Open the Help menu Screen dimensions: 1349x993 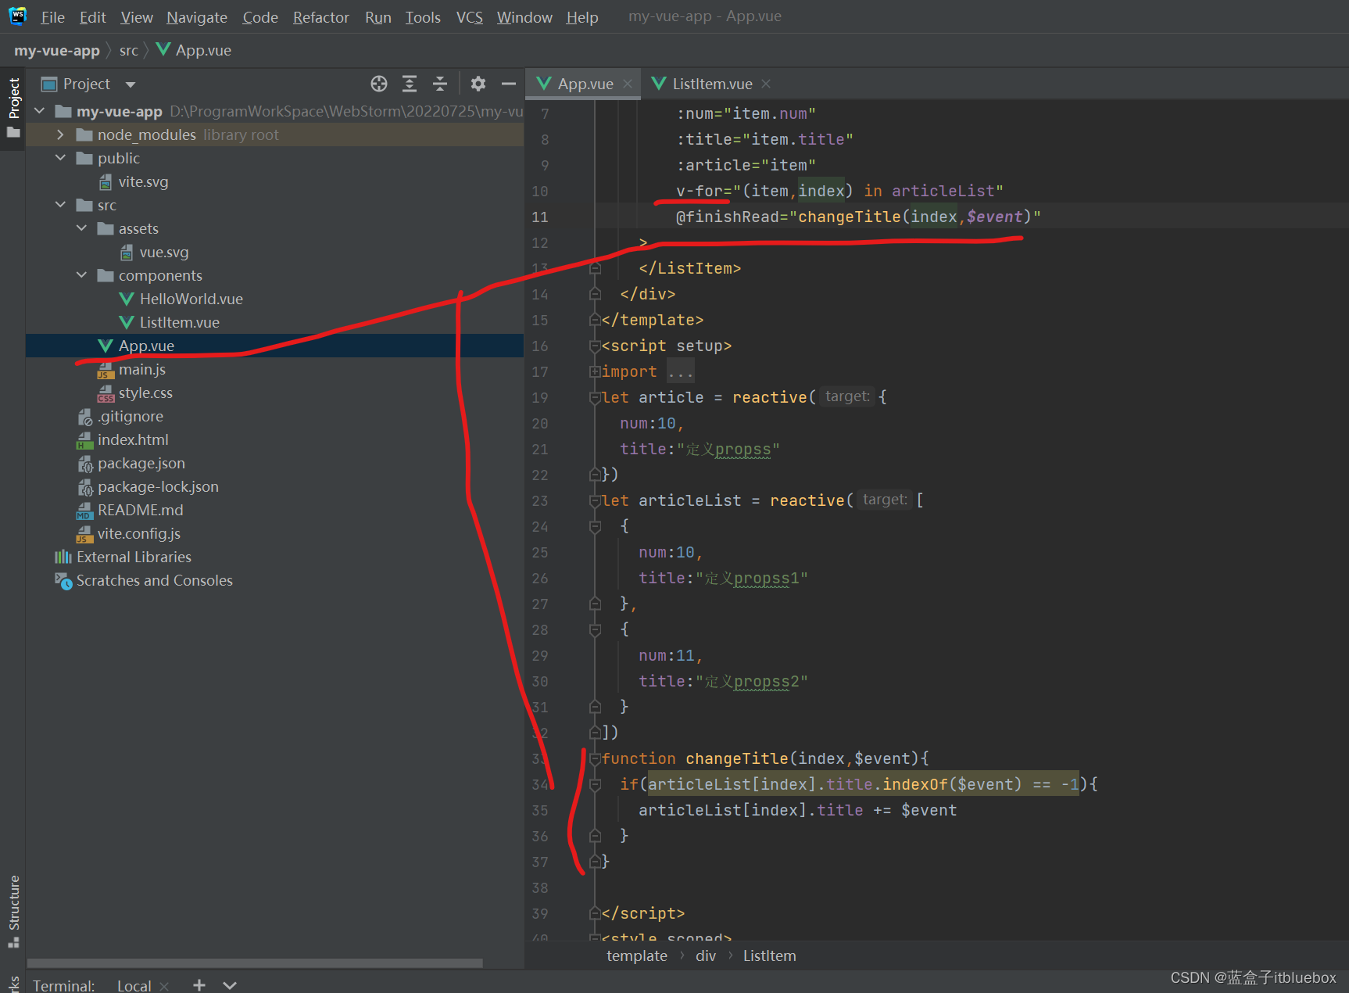click(x=582, y=17)
